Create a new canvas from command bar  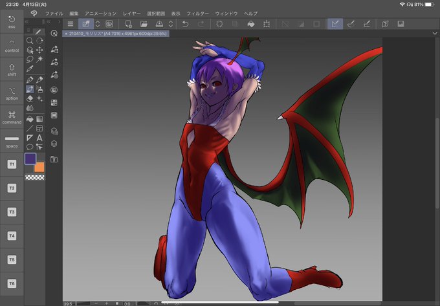click(128, 24)
